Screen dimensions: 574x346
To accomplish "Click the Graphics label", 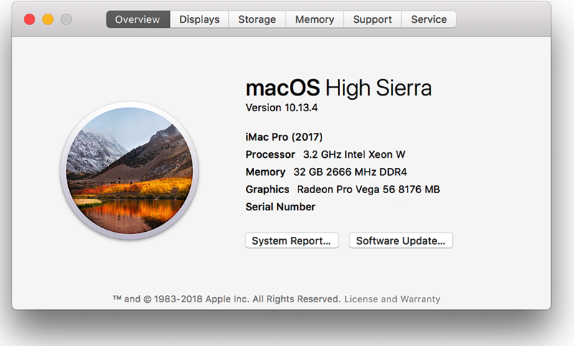I will point(268,190).
